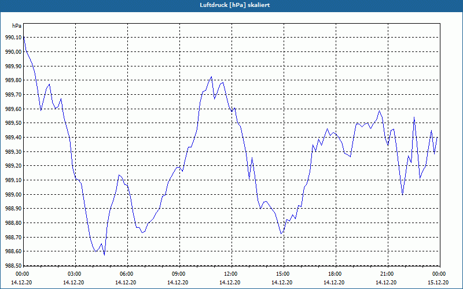
Task: Click the 989,50 y-axis value
Action: tap(13, 123)
